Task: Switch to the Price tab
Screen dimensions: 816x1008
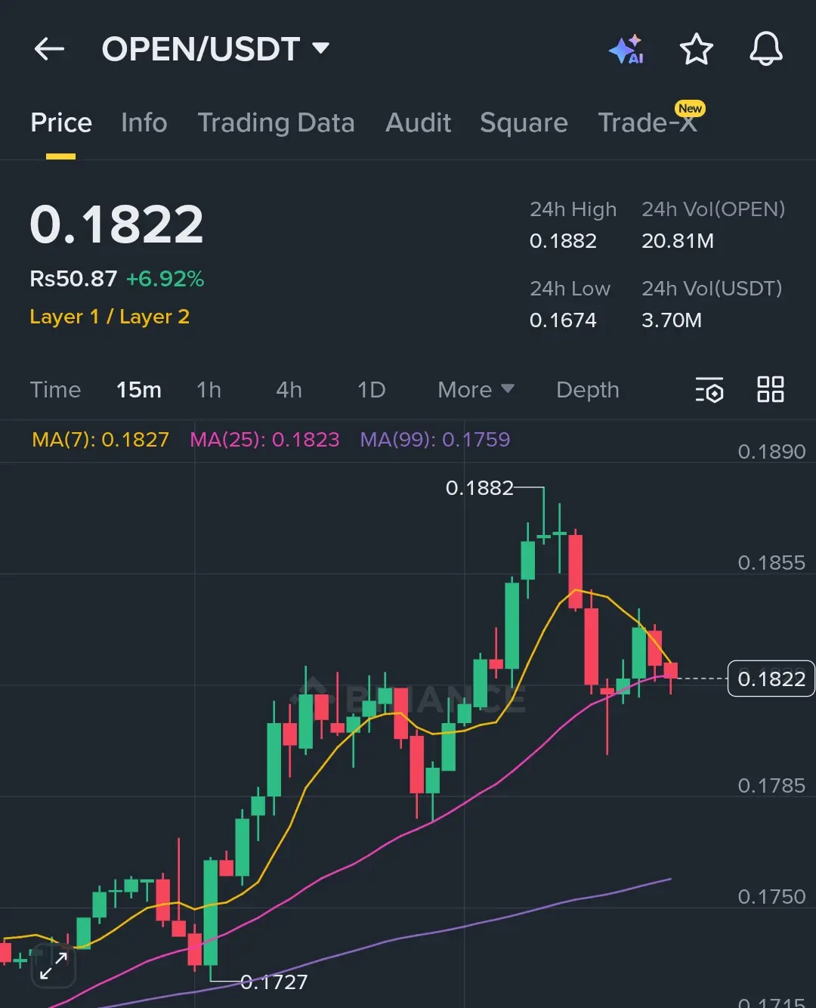Action: 61,122
